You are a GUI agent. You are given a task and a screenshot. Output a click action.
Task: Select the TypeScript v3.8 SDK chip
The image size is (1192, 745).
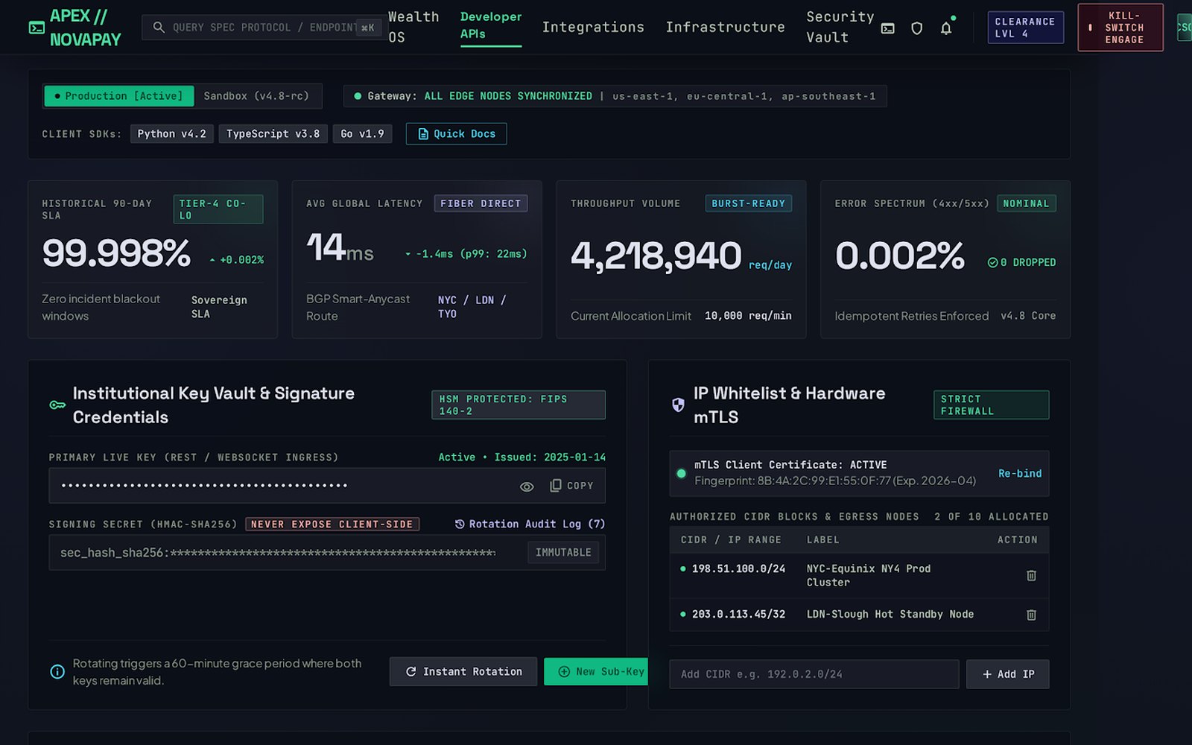tap(273, 134)
